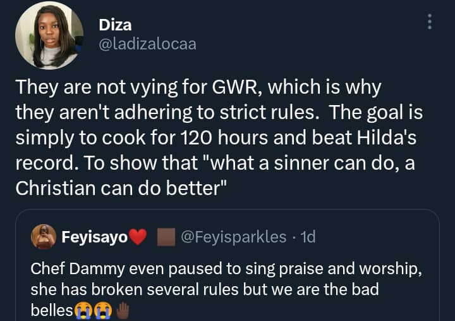Click the second crying face emoji
455x321 pixels.
[101, 310]
